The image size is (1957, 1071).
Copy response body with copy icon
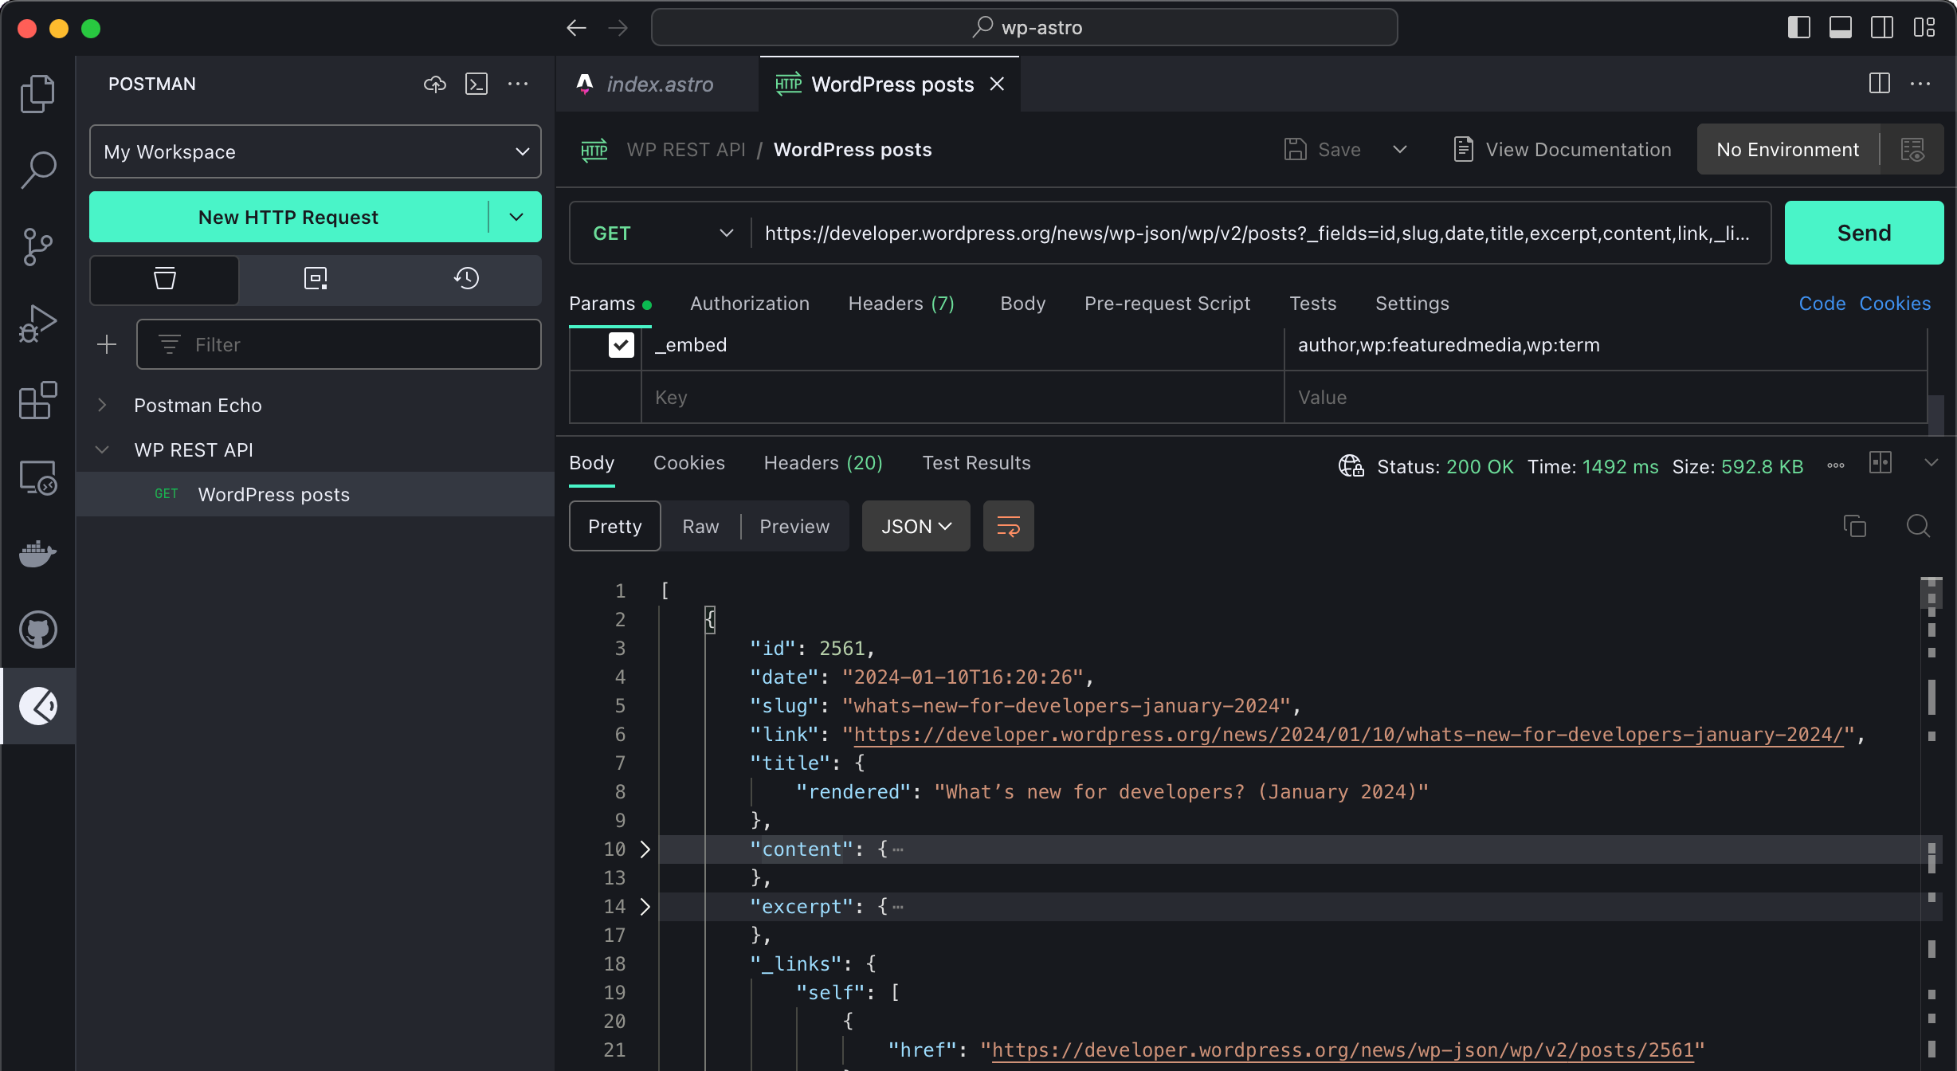1854,526
